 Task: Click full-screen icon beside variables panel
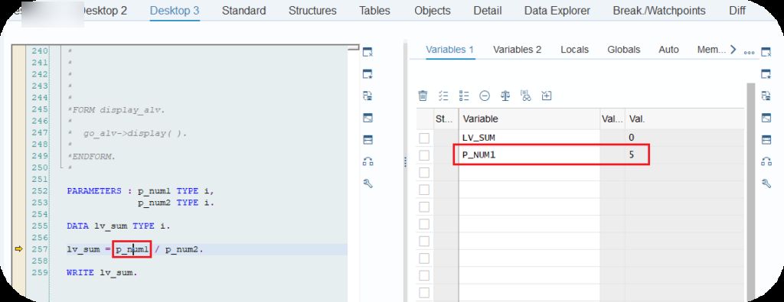pyautogui.click(x=766, y=118)
